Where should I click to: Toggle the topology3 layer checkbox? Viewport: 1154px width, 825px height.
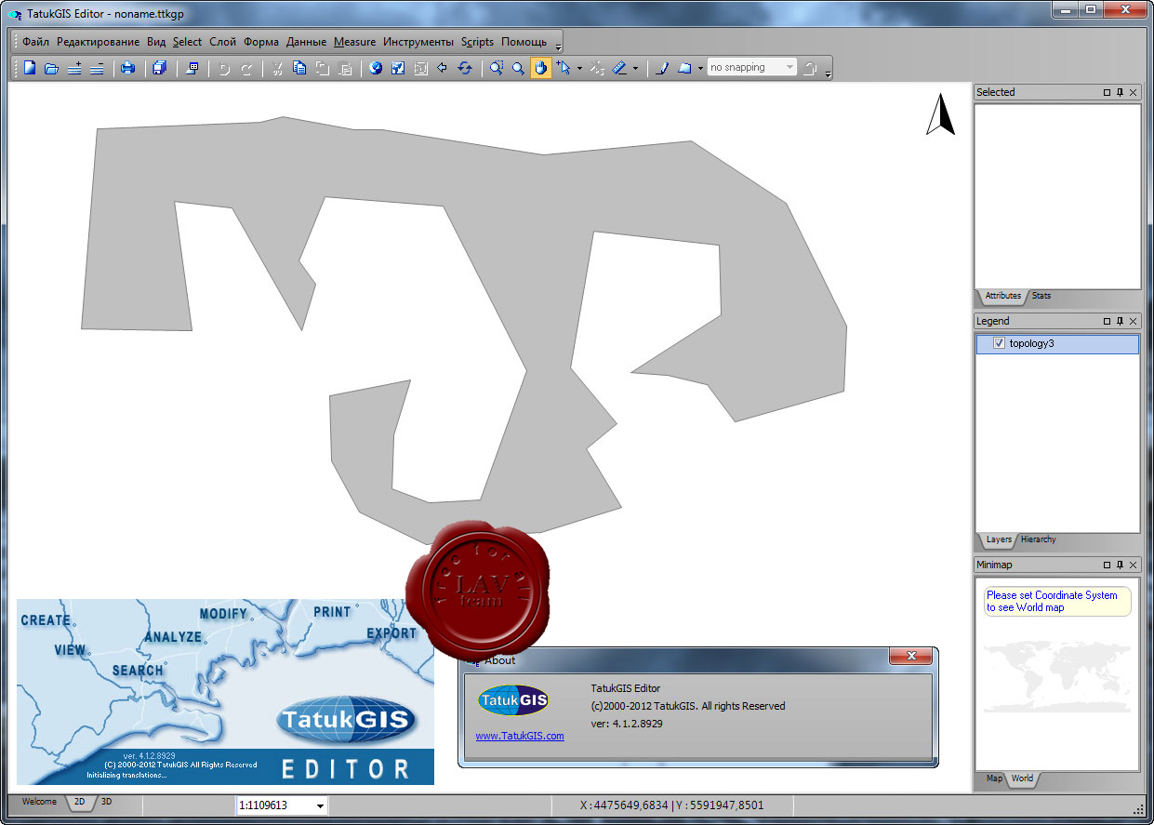(1000, 344)
